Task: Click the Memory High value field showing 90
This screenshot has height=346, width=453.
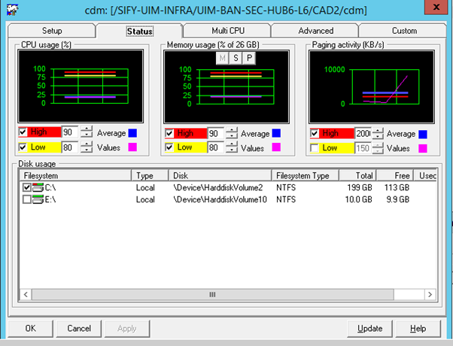Action: pos(215,133)
